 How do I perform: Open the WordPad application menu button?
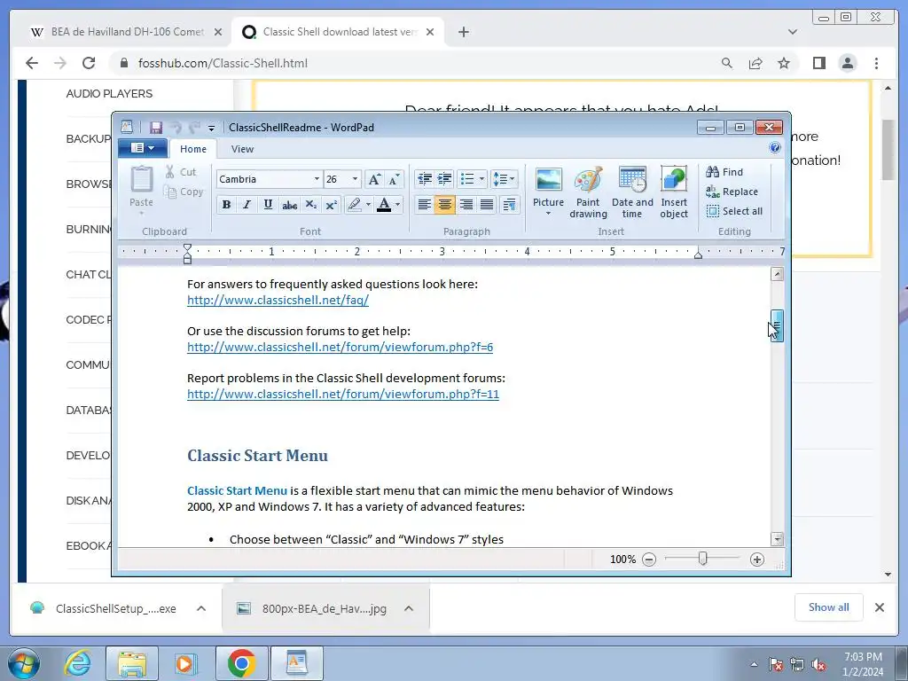(143, 148)
